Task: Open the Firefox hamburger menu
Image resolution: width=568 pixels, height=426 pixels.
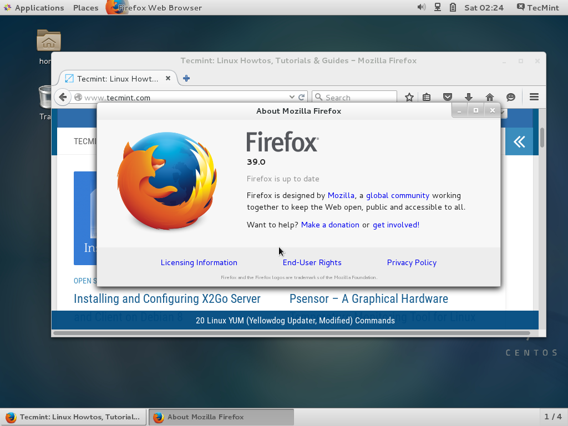Action: pos(534,97)
